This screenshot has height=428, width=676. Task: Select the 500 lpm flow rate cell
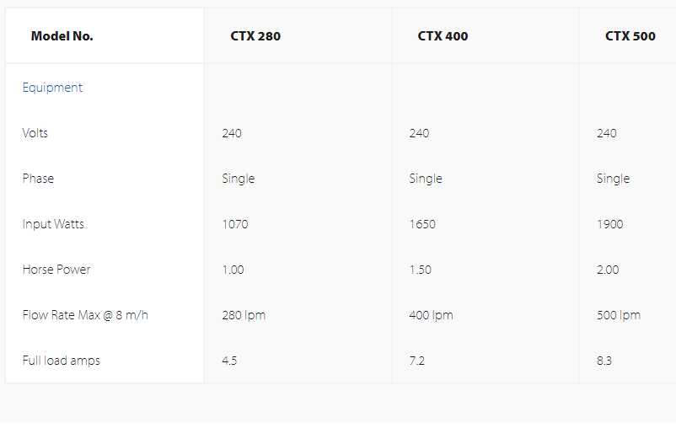tap(618, 315)
